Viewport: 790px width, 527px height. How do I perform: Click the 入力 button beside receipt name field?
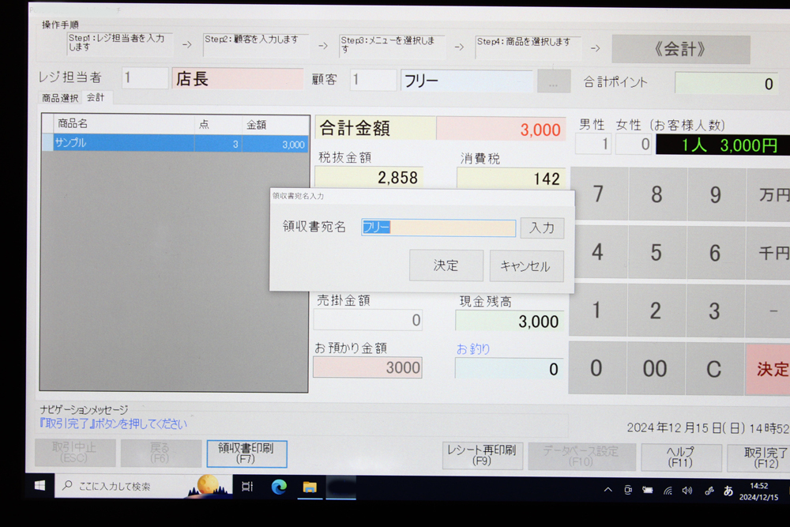tap(542, 228)
